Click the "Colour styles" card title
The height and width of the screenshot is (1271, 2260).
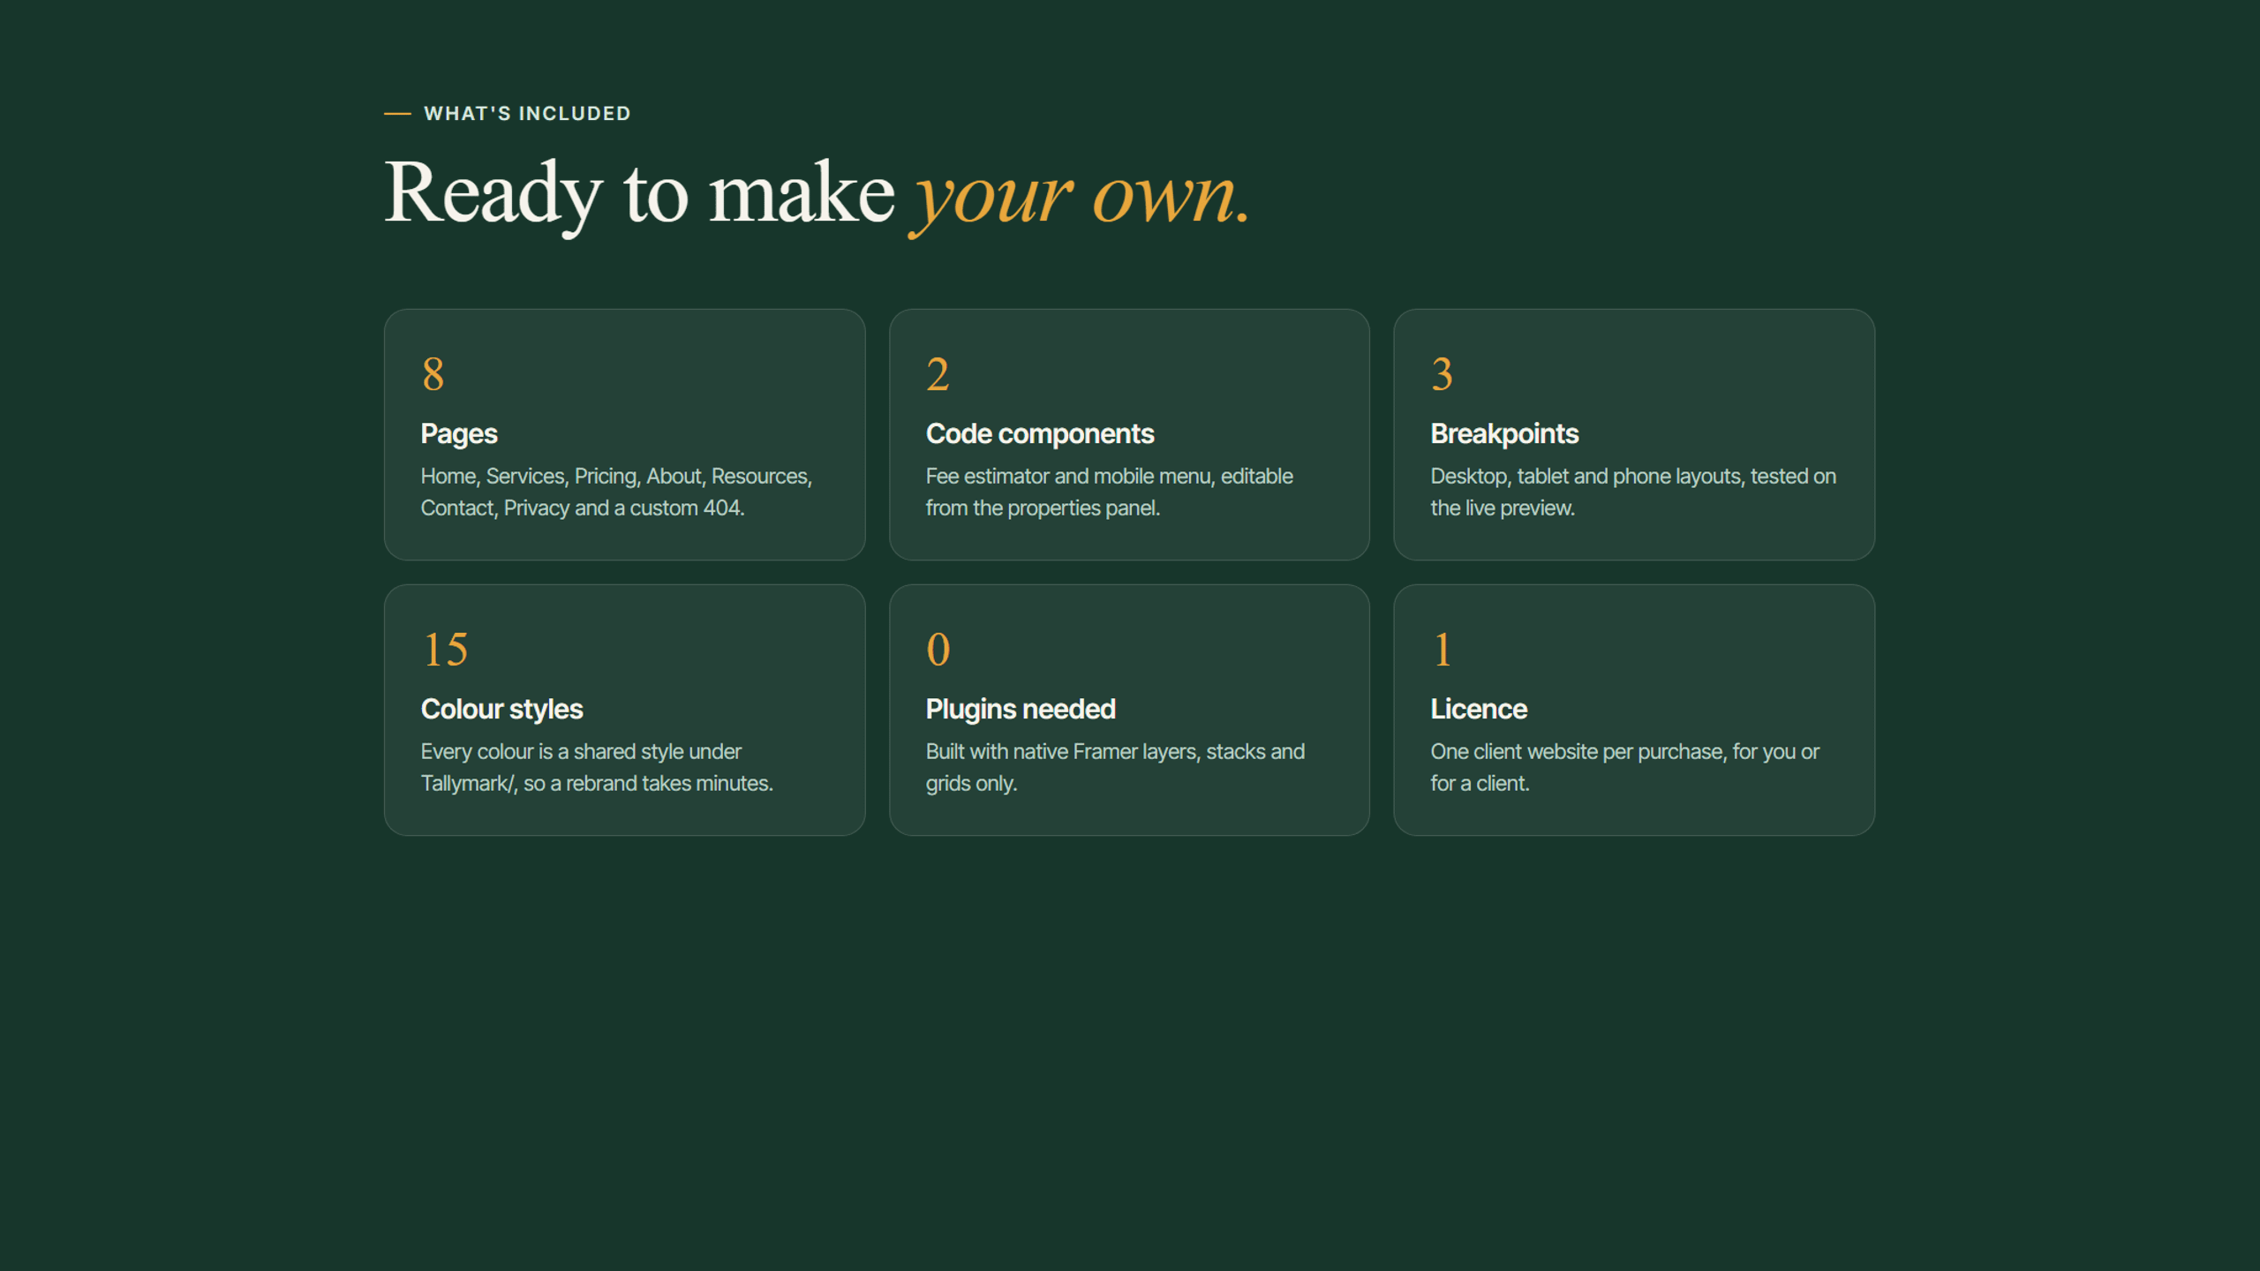501,710
